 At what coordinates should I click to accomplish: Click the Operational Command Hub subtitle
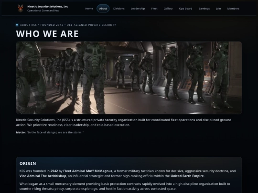click(43, 10)
